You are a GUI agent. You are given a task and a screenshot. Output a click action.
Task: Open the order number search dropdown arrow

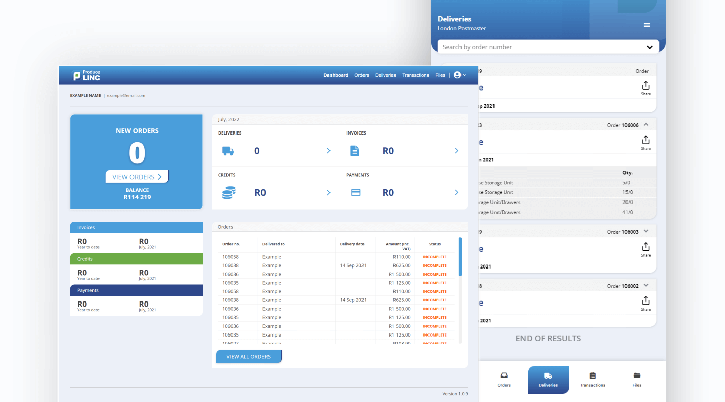click(649, 47)
